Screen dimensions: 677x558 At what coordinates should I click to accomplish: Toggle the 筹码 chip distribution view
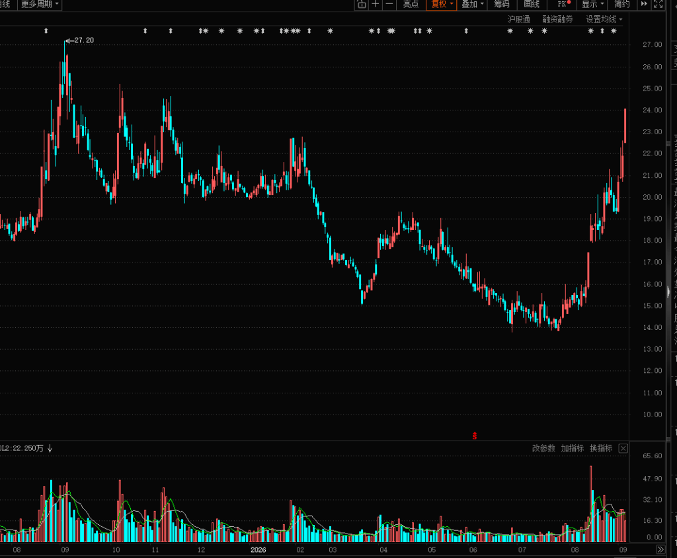pyautogui.click(x=502, y=5)
